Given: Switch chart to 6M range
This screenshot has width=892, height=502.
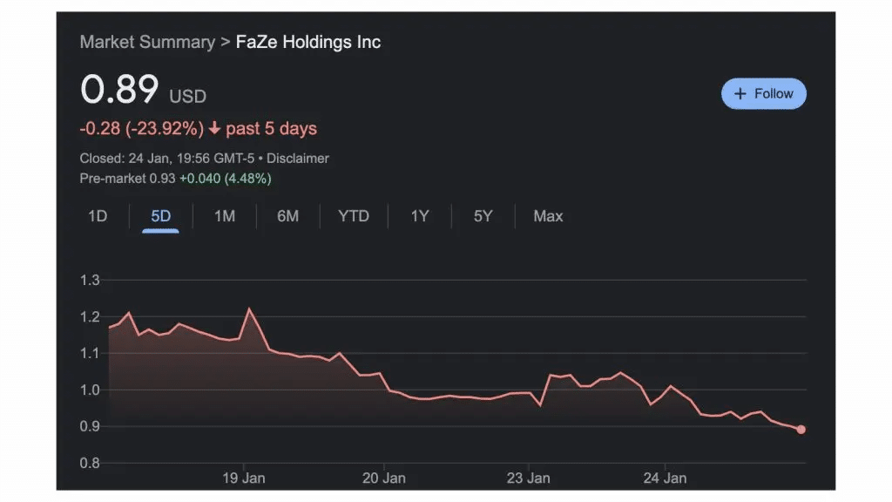Looking at the screenshot, I should point(287,216).
